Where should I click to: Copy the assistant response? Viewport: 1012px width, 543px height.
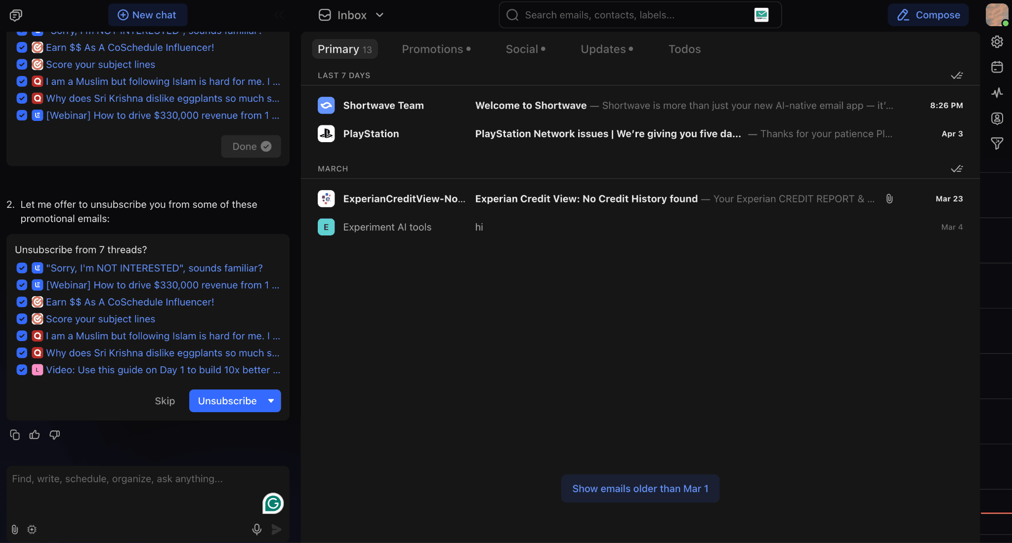15,434
